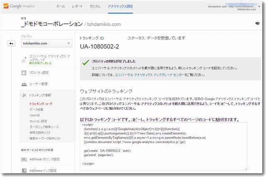Open プロパティ設定
This screenshot has height=177, width=266.
(39, 73)
